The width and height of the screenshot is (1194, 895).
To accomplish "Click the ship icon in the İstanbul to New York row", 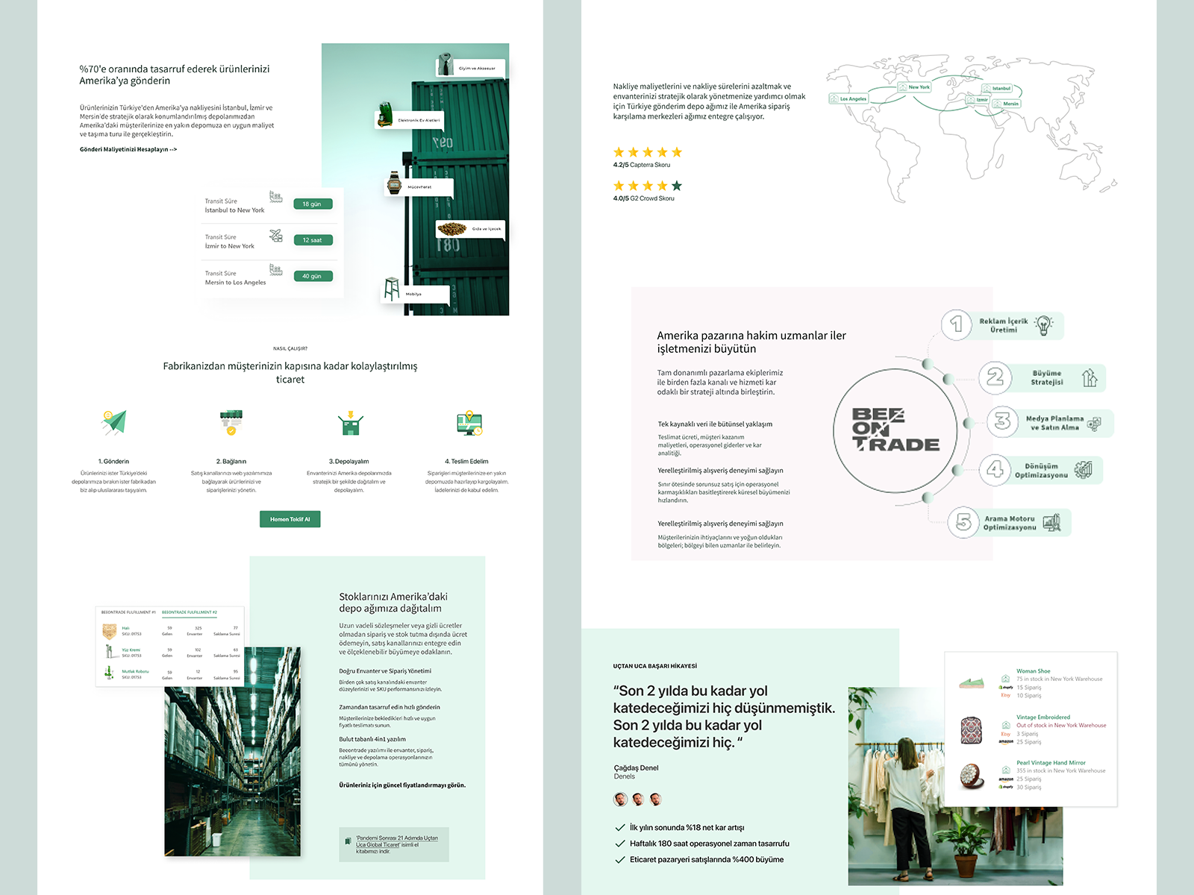I will pyautogui.click(x=276, y=197).
